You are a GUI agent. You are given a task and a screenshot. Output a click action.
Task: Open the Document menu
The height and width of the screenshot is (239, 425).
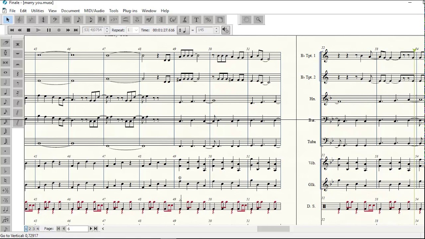(x=70, y=11)
